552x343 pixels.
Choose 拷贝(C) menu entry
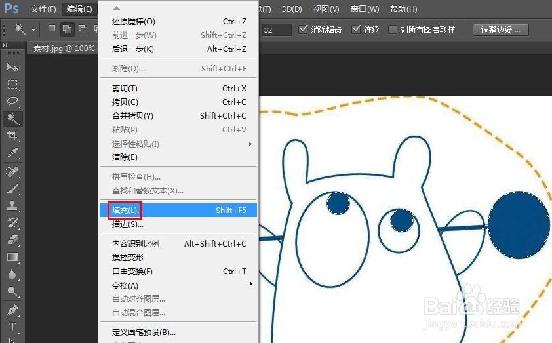pos(178,102)
